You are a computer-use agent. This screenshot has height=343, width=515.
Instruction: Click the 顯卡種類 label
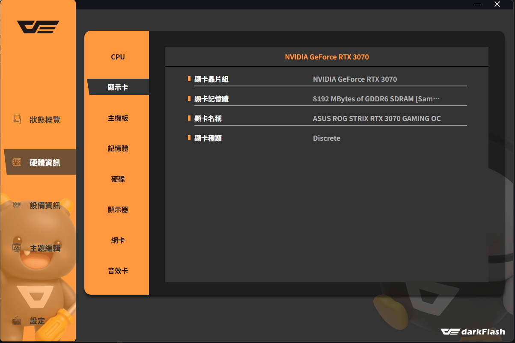[208, 138]
